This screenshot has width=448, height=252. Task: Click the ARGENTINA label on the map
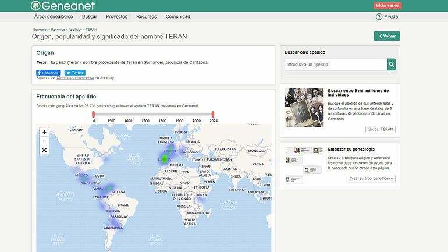coord(113,228)
